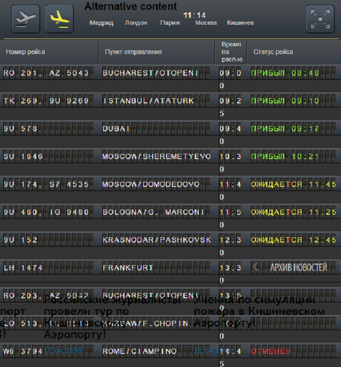Click origin MOSCOW/SHEREMETYEVO
The height and width of the screenshot is (367, 341).
(x=156, y=156)
